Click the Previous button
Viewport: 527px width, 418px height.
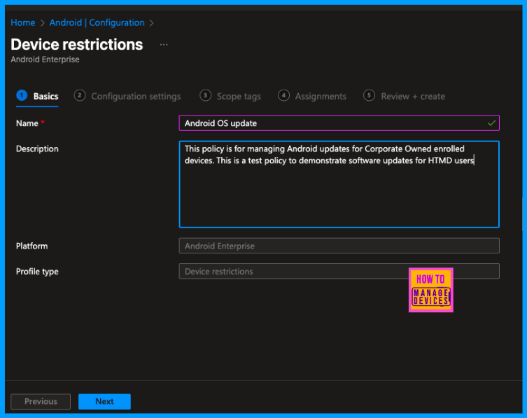(x=41, y=401)
